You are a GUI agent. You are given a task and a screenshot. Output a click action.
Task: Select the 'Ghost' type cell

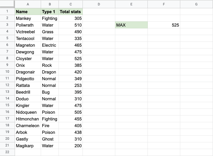point(50,139)
